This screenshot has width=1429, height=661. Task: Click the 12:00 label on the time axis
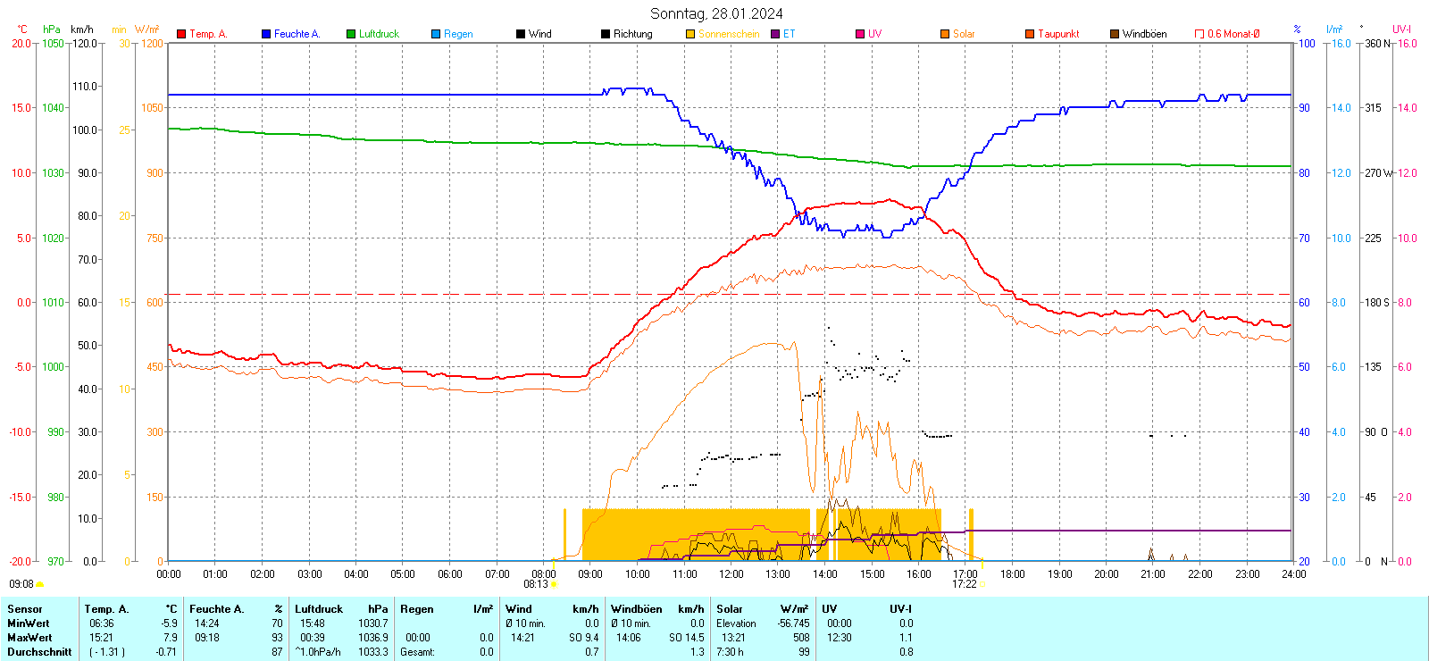point(731,574)
